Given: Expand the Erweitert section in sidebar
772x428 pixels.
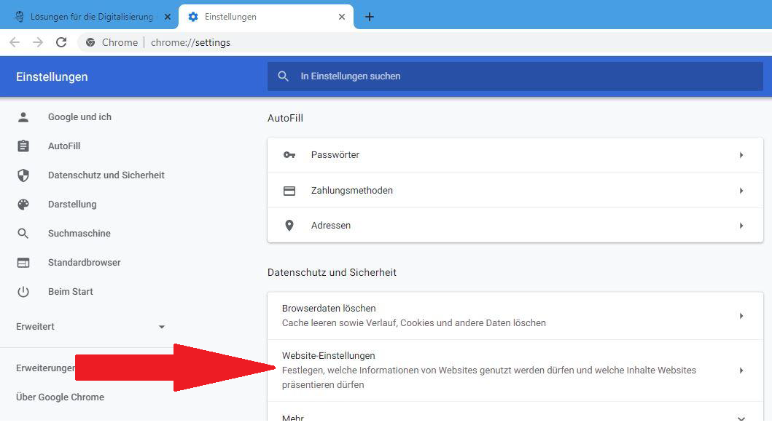Looking at the screenshot, I should tap(162, 327).
